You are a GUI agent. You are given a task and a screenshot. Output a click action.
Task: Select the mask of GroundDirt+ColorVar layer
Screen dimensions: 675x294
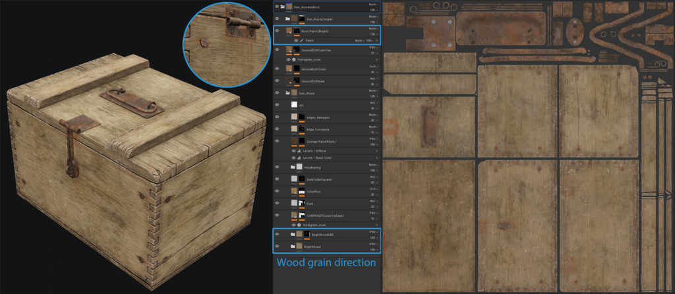[x=297, y=50]
